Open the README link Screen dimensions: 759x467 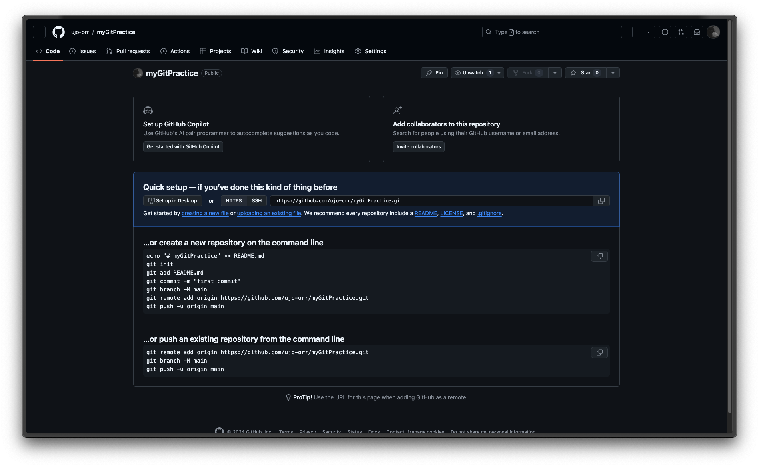tap(426, 213)
